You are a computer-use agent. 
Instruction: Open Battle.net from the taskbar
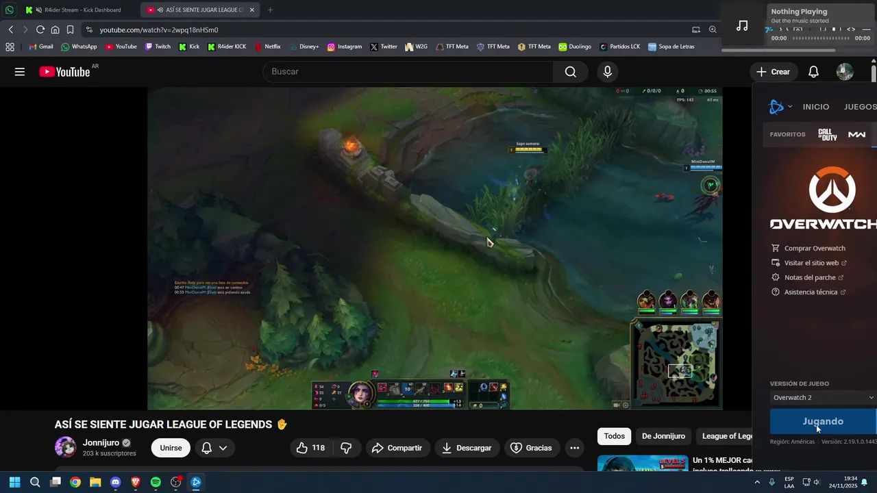195,482
